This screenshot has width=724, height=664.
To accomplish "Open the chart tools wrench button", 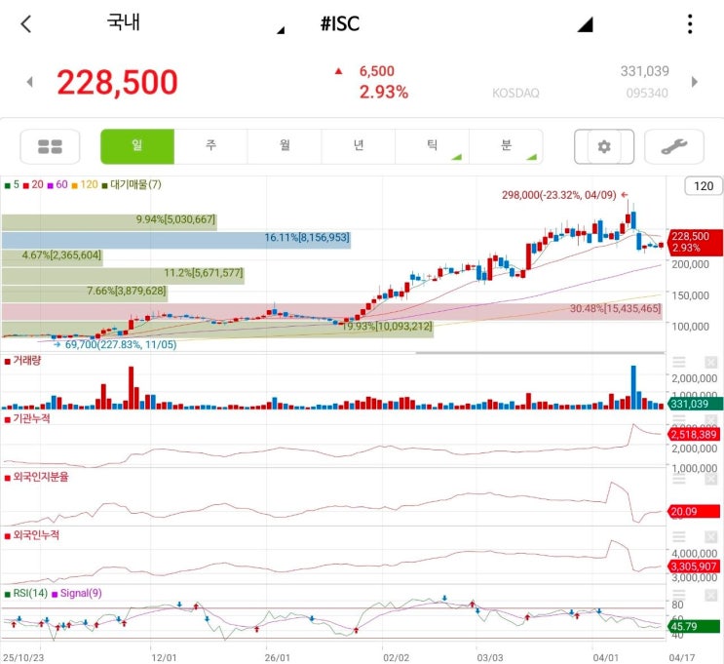I will point(673,147).
